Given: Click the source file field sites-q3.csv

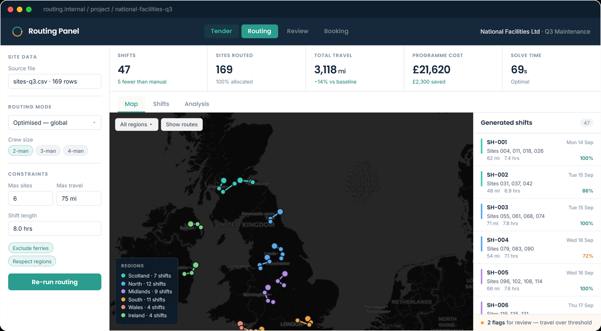Looking at the screenshot, I should (55, 81).
